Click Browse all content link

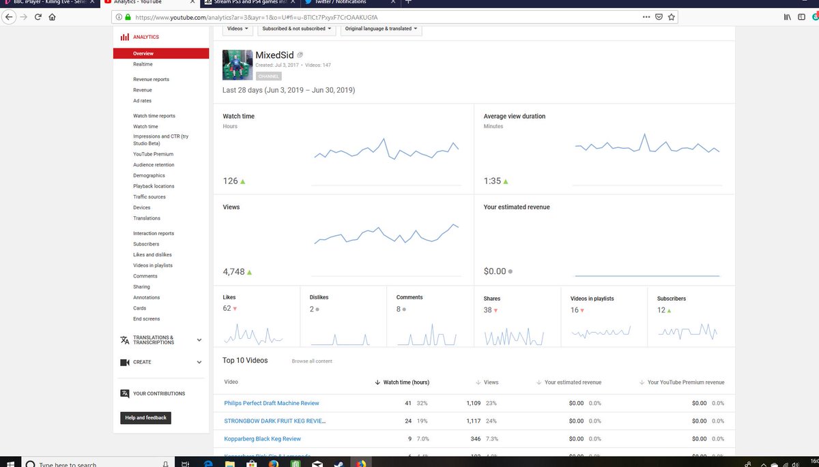pos(312,361)
